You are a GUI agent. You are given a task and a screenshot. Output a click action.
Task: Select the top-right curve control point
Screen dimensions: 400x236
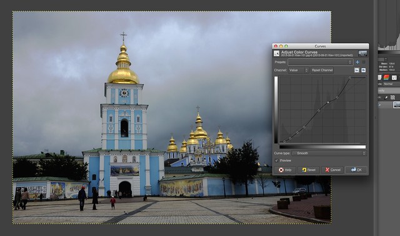click(x=350, y=78)
